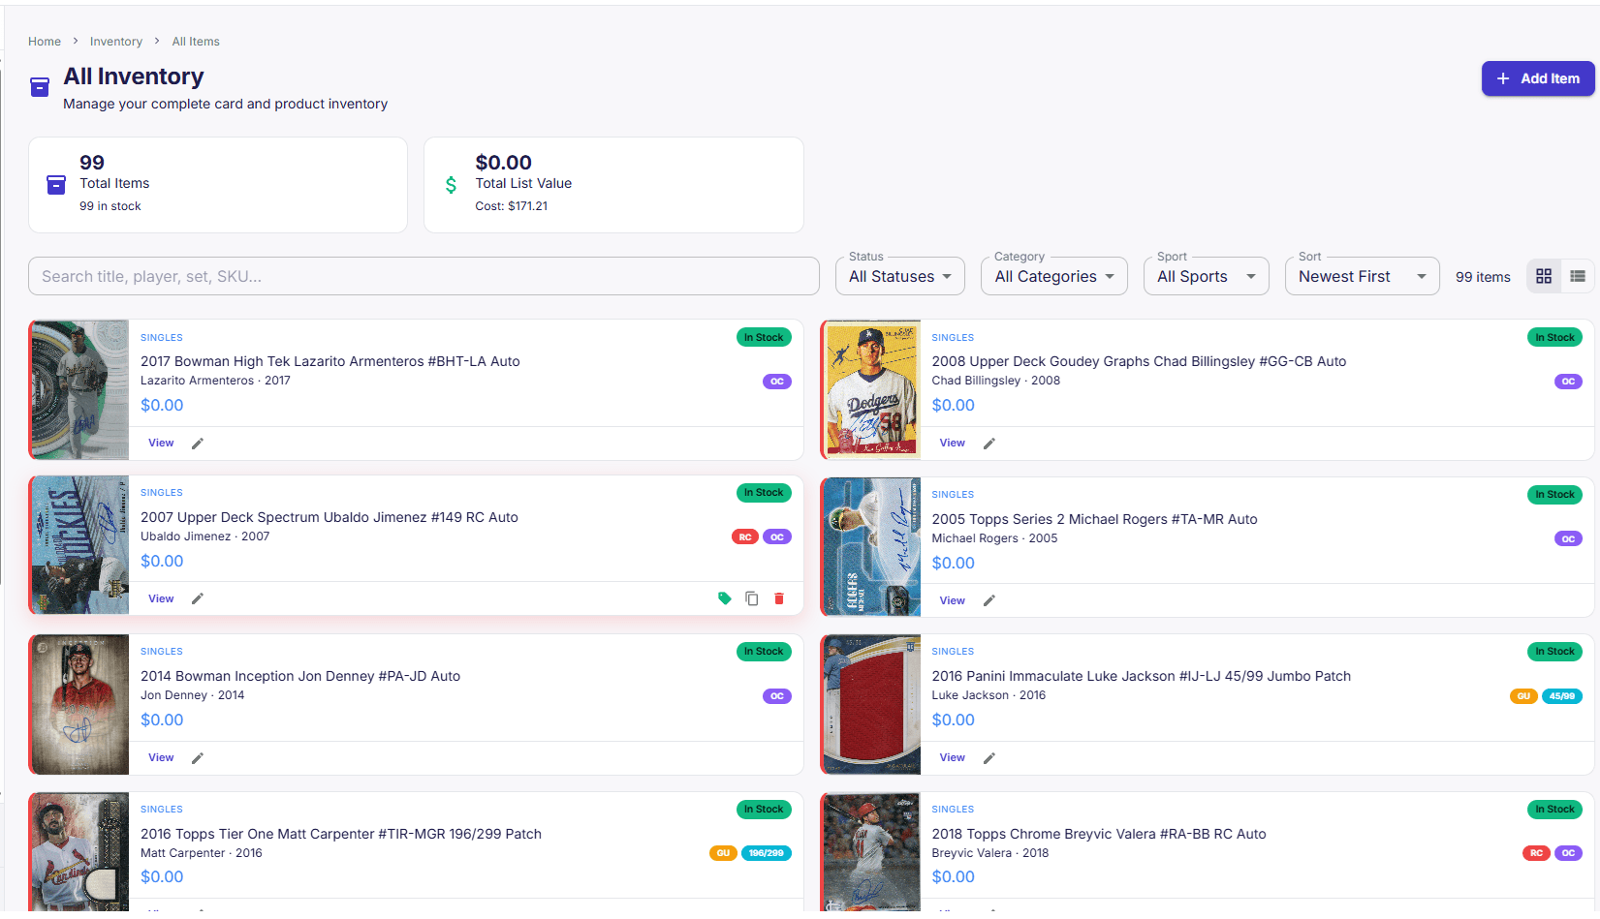Edit Luke Jackson card with pencil icon

click(x=989, y=758)
